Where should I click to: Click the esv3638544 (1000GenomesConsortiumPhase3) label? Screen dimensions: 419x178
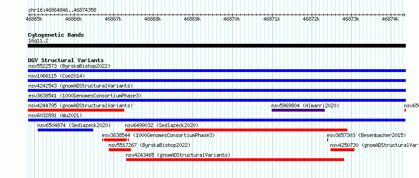tap(158, 135)
